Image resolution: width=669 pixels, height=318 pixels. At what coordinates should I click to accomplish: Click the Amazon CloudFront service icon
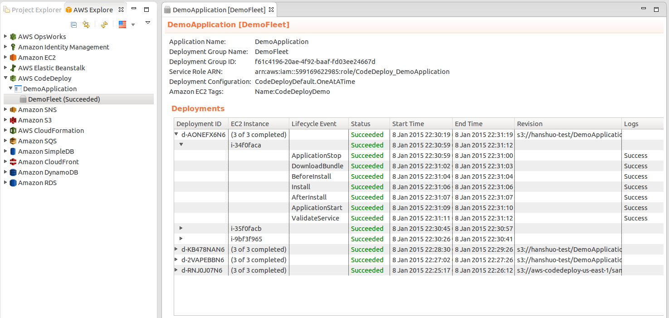pyautogui.click(x=13, y=162)
